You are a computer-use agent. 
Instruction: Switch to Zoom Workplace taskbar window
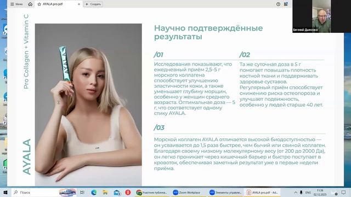[187, 192]
